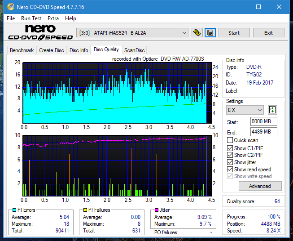Click the PI Errors maximum 18

[x=66, y=224]
